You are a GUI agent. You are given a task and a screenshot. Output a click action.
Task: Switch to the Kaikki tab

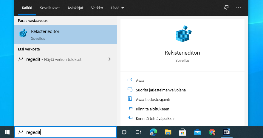[27, 8]
